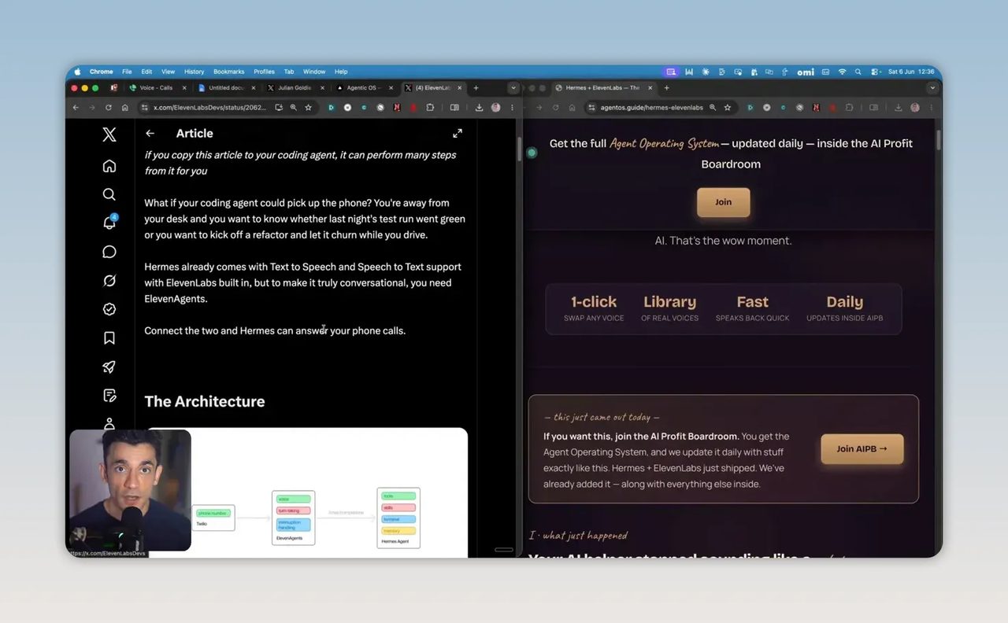Open the tab list chevron in left window
The image size is (1008, 623).
pos(513,88)
